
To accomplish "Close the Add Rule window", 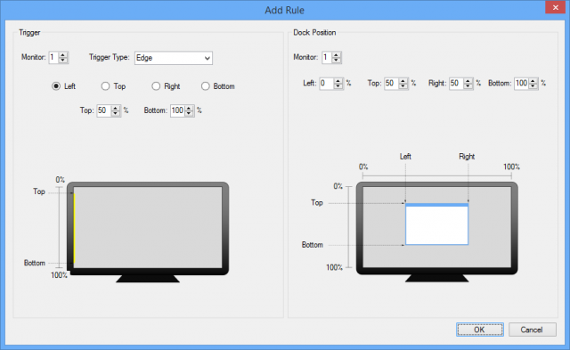I will coord(555,7).
